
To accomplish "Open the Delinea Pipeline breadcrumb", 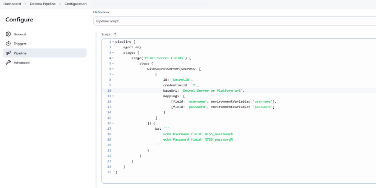I will tap(43, 4).
